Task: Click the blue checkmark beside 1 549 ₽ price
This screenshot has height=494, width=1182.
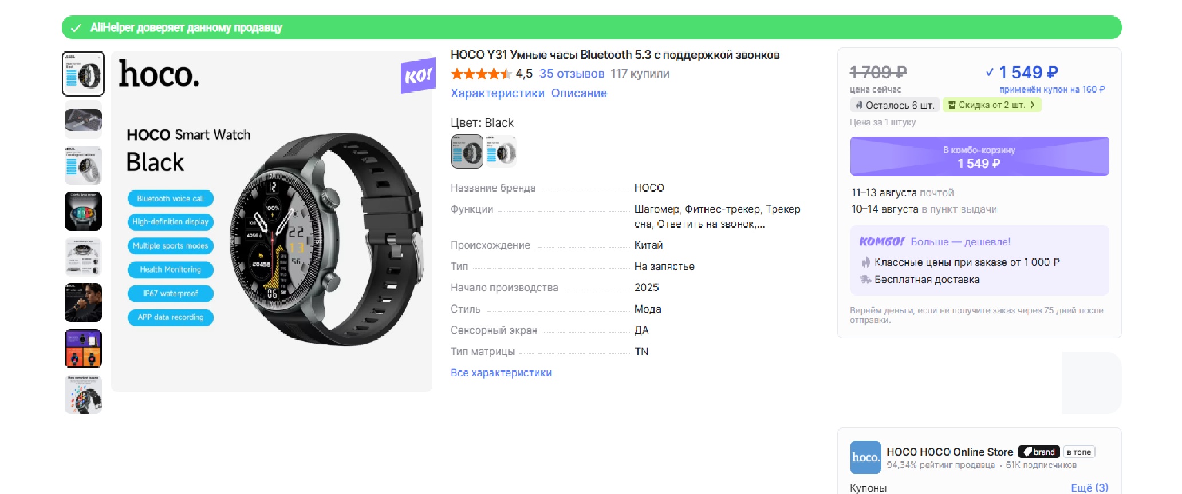Action: (990, 72)
